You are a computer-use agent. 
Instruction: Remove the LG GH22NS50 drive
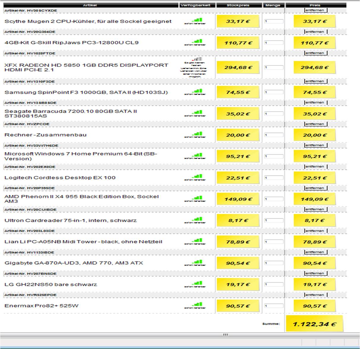pyautogui.click(x=316, y=273)
